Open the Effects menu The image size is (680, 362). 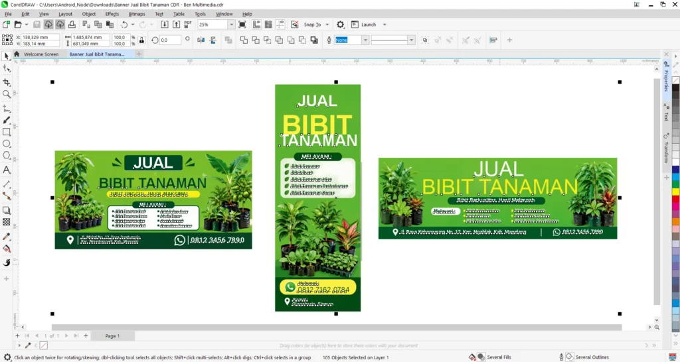pyautogui.click(x=112, y=14)
